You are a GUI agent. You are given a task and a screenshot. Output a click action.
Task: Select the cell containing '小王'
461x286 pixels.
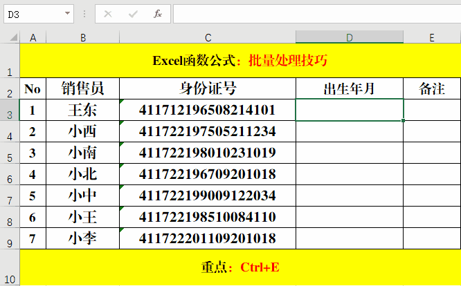click(x=83, y=217)
